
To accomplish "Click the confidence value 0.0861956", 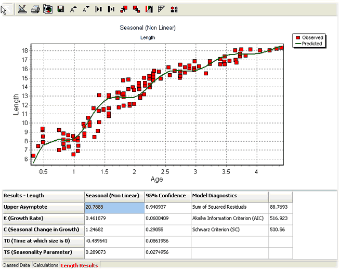I will click(167, 241).
